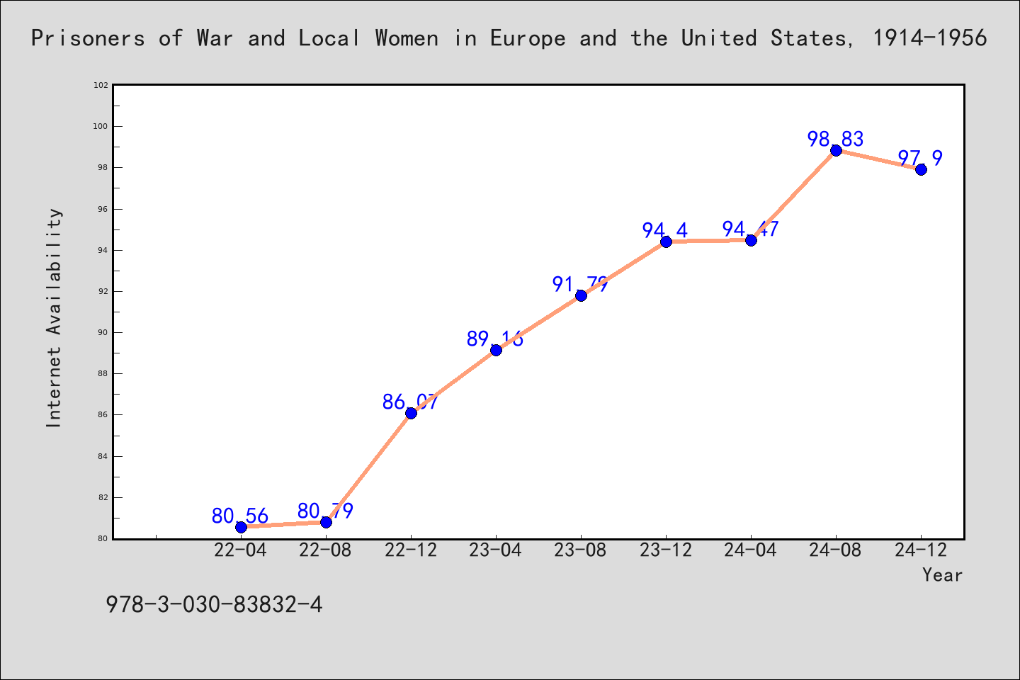Screen dimensions: 1020x680
Task: Click the 22-04 x-axis tick label
Action: (241, 550)
